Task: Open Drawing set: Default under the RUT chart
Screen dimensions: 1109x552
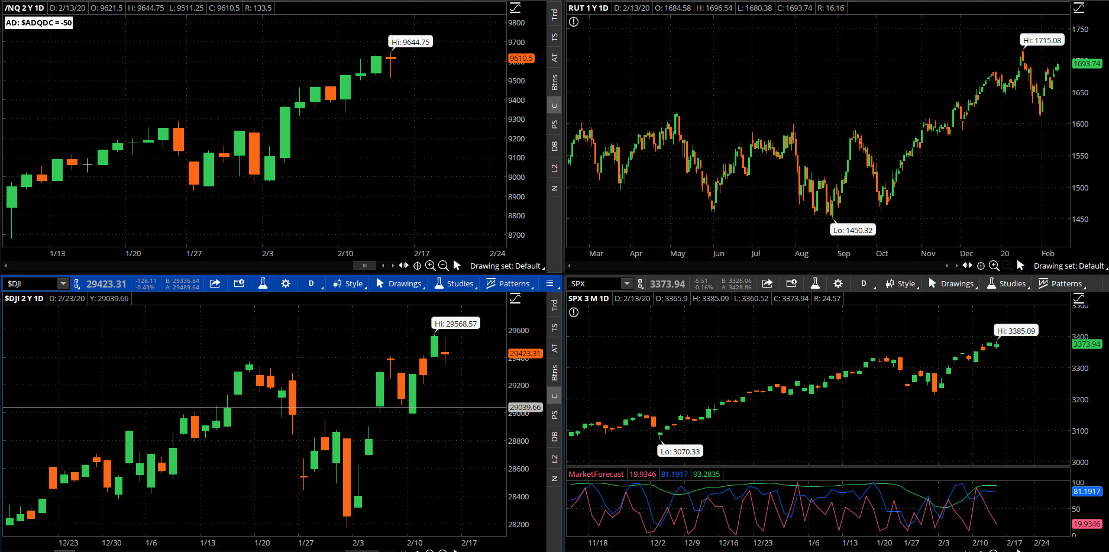Action: tap(1071, 266)
